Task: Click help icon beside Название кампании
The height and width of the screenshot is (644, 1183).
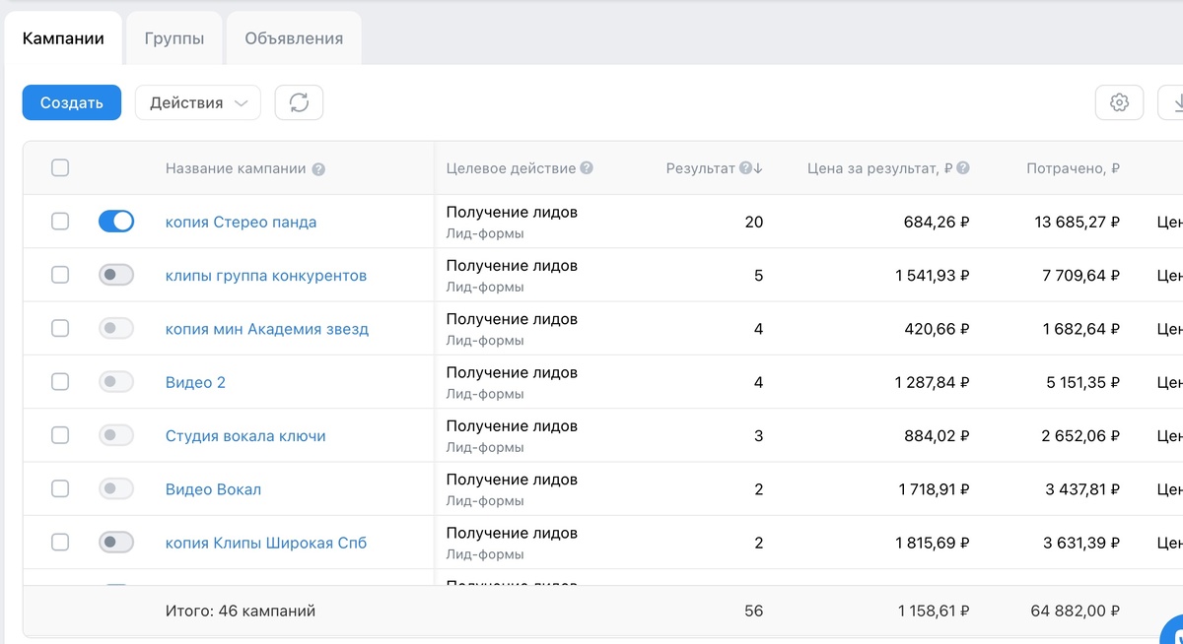Action: pos(318,169)
